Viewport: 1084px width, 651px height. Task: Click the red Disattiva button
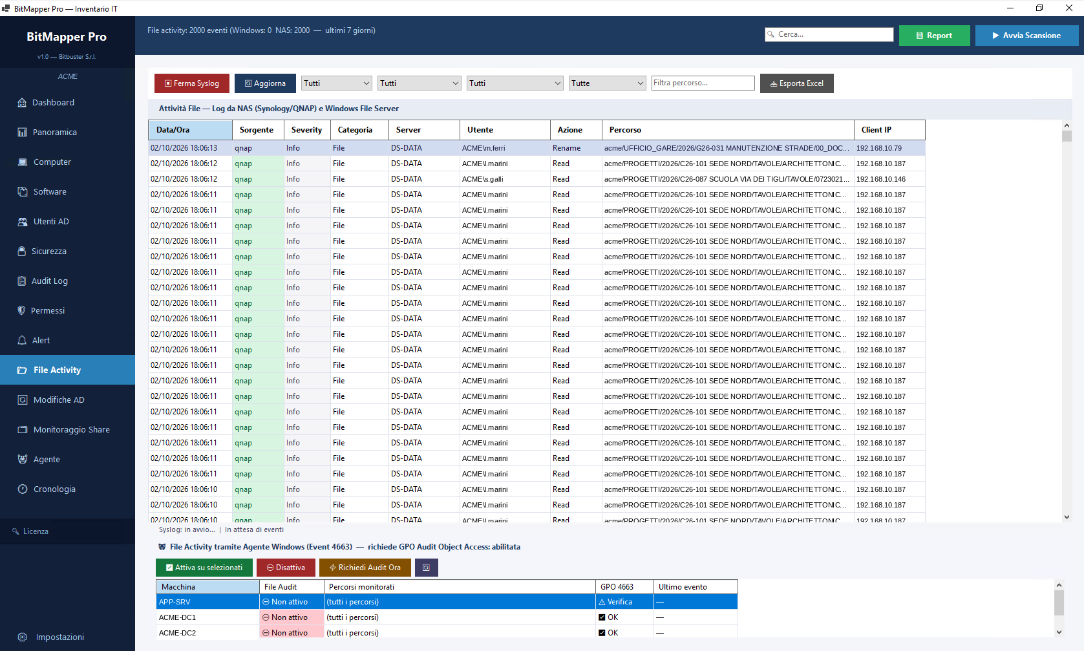286,568
